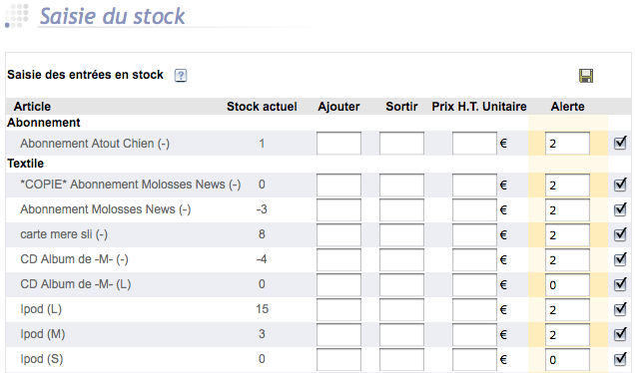This screenshot has width=636, height=373.
Task: Select article 'Ipod (S)'
Action: (x=42, y=359)
